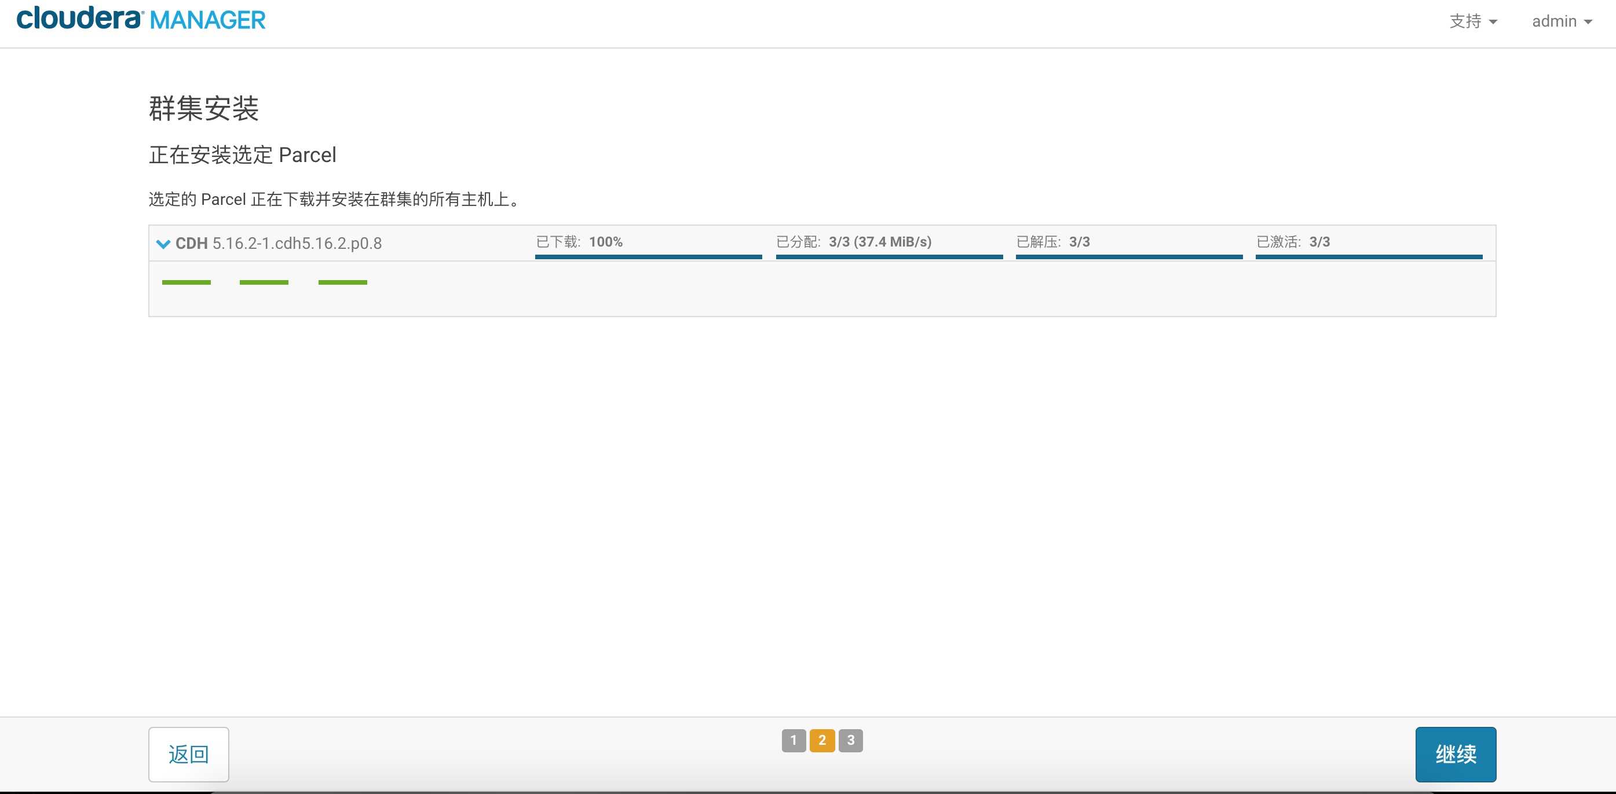Click the 已激活 3/3 label

[1293, 242]
